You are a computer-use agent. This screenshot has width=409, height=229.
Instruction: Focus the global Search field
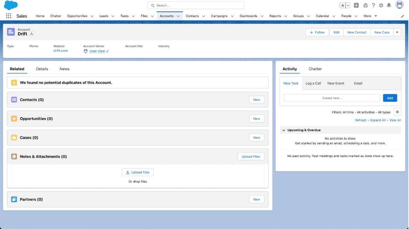click(x=196, y=5)
